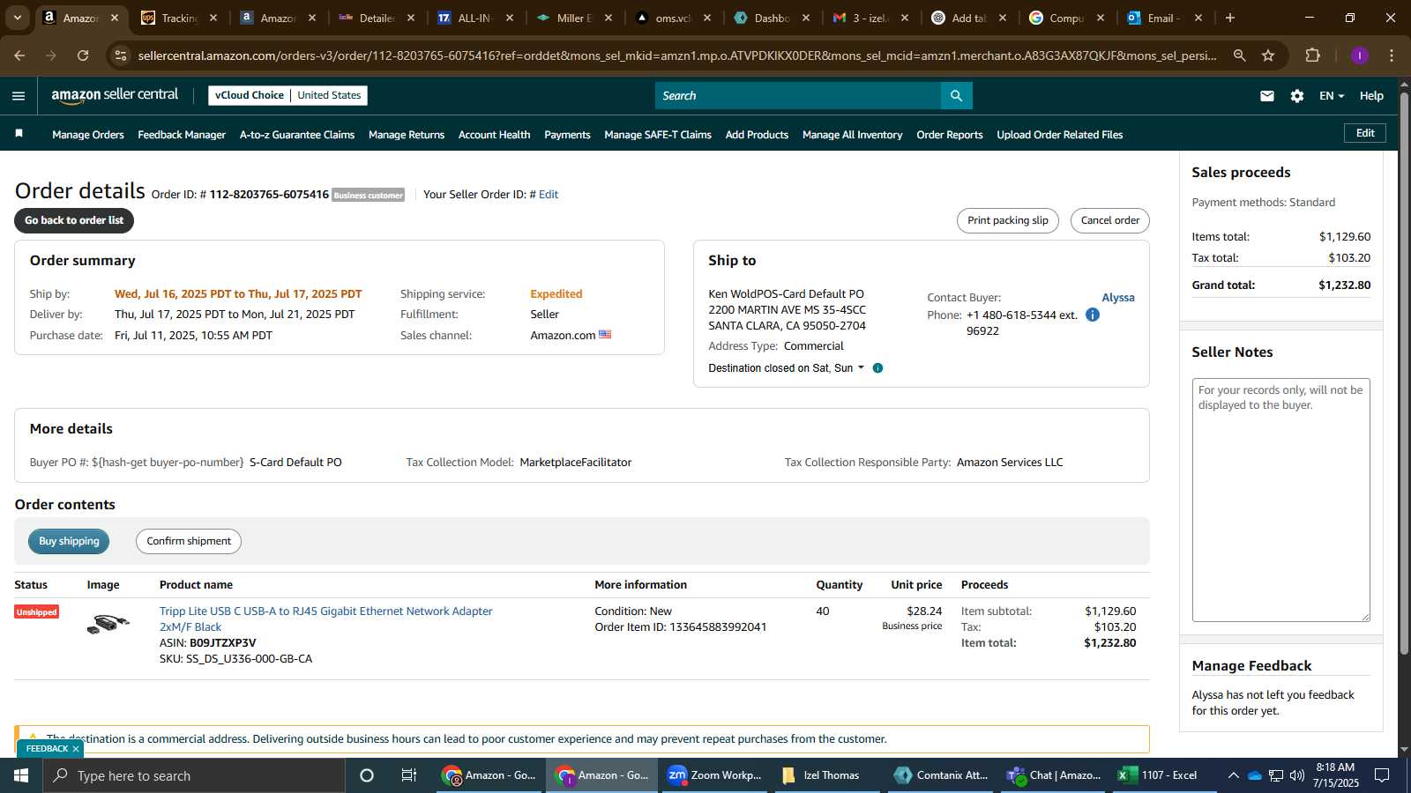Open A-to-z Guarantee Claims
The width and height of the screenshot is (1411, 793).
click(x=297, y=135)
